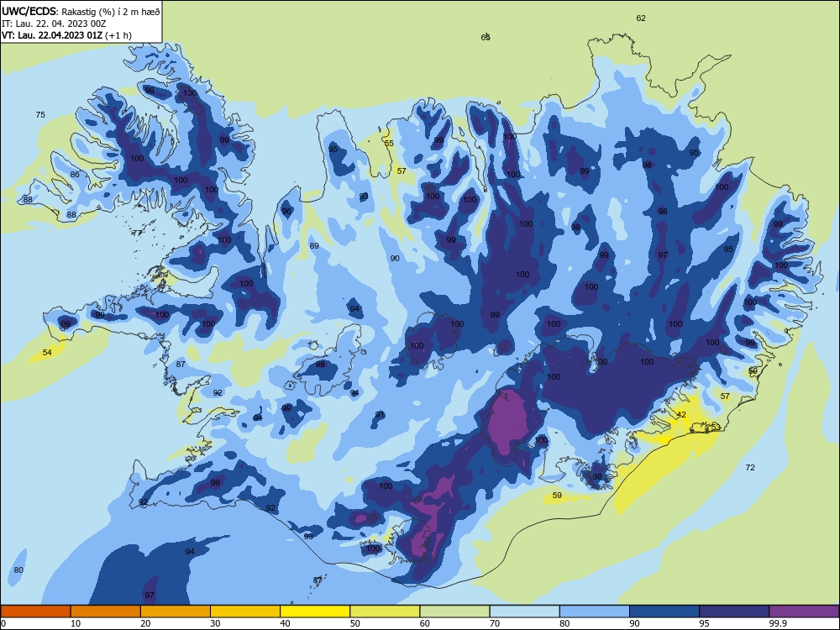Viewport: 840px width, 630px height.
Task: Click the '65' value north of Iceland
Action: click(x=486, y=37)
